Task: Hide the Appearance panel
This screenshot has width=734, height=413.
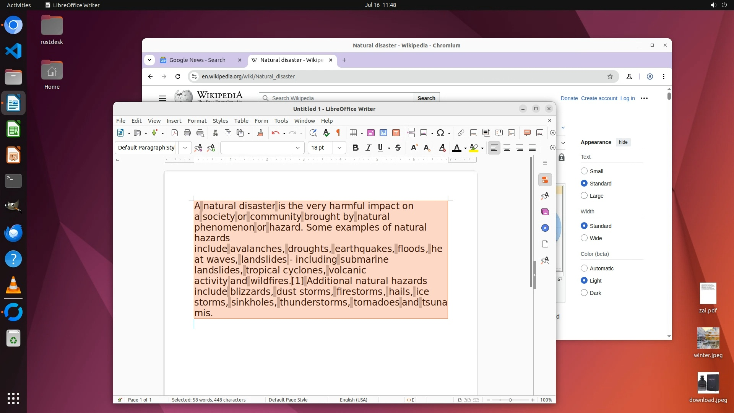Action: pos(623,142)
